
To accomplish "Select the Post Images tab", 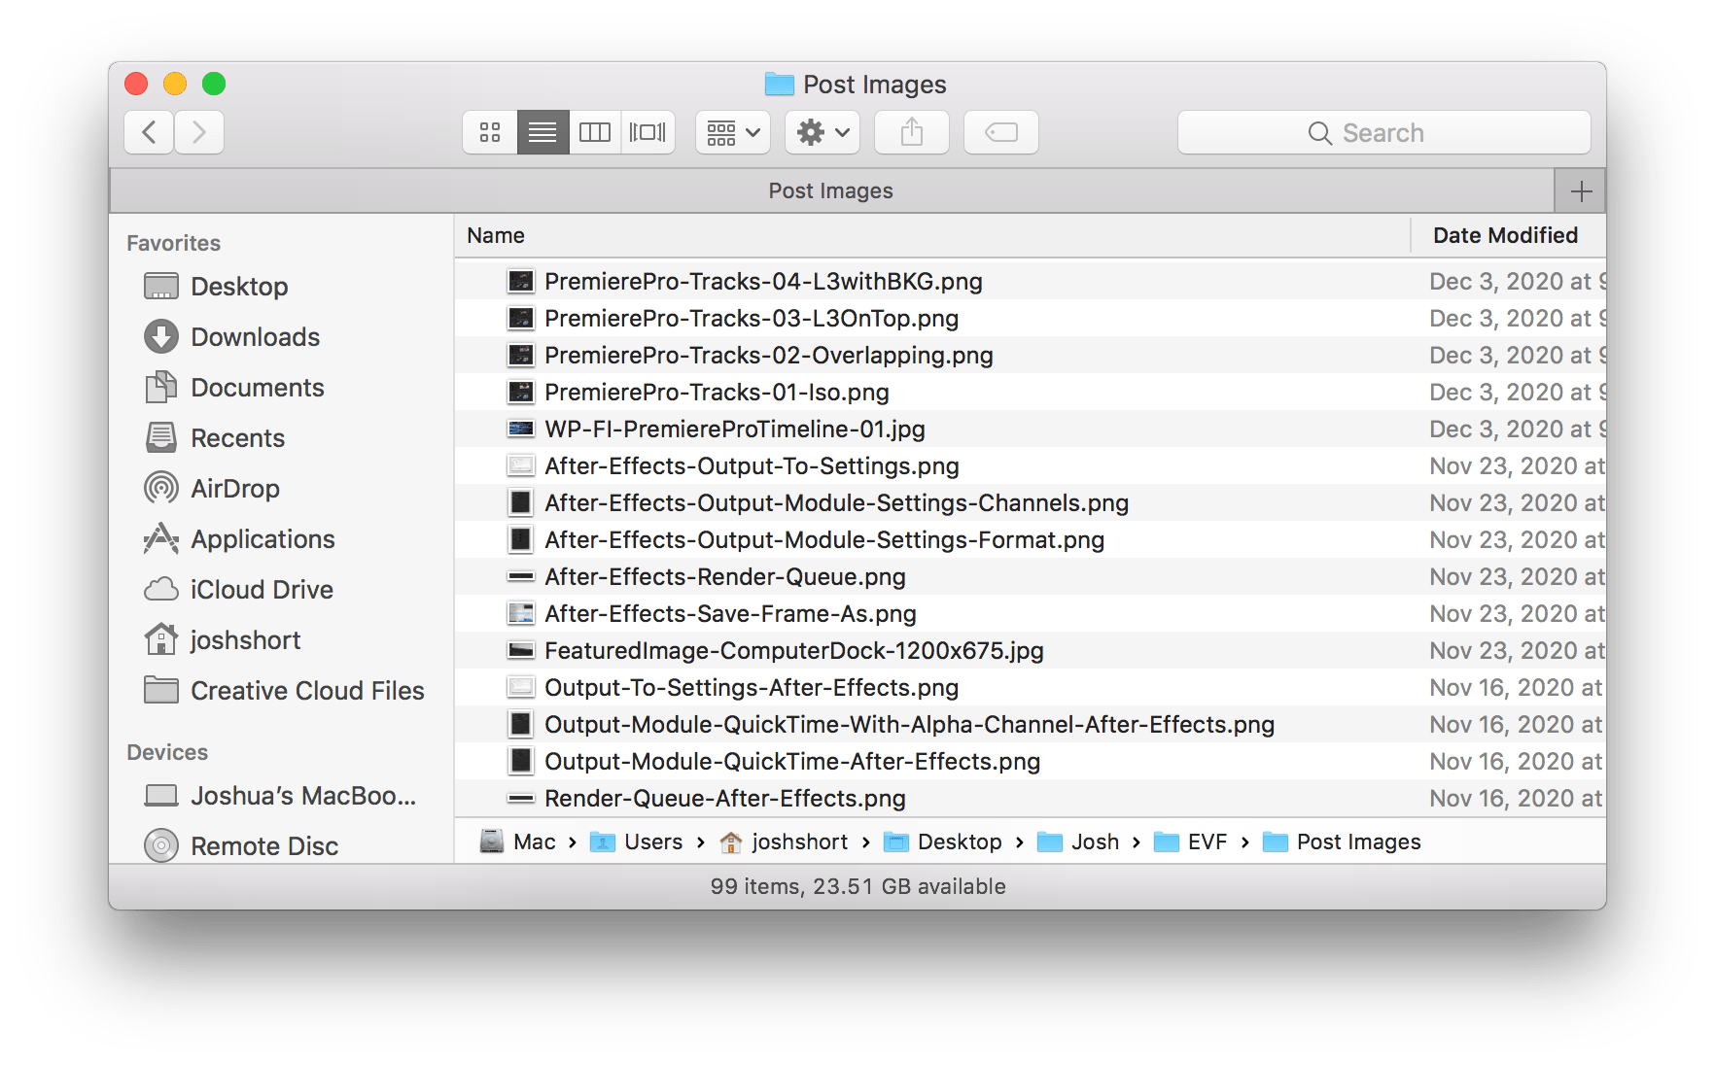I will [831, 191].
